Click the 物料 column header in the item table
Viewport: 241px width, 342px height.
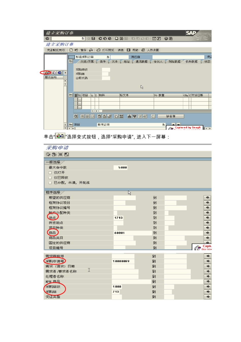point(109,95)
